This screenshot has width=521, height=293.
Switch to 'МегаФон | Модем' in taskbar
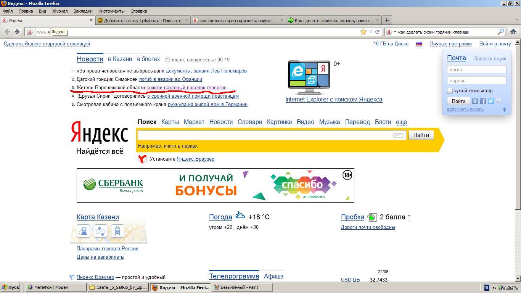coord(56,287)
